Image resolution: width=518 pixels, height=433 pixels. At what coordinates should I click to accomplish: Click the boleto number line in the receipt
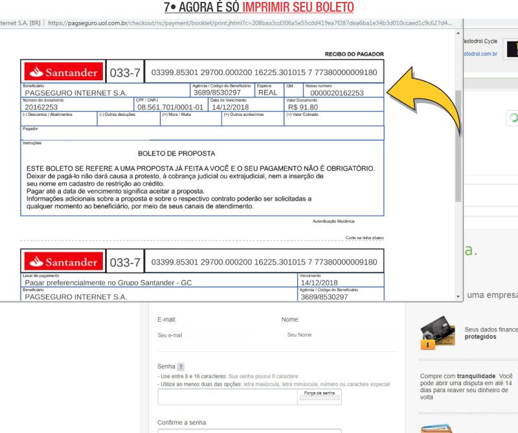[264, 72]
